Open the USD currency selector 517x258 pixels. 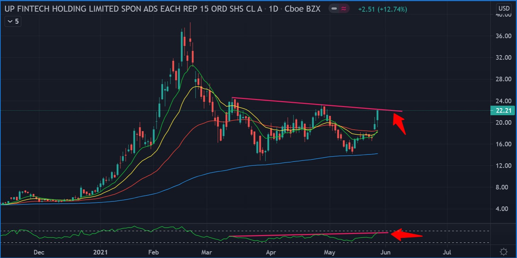503,8
